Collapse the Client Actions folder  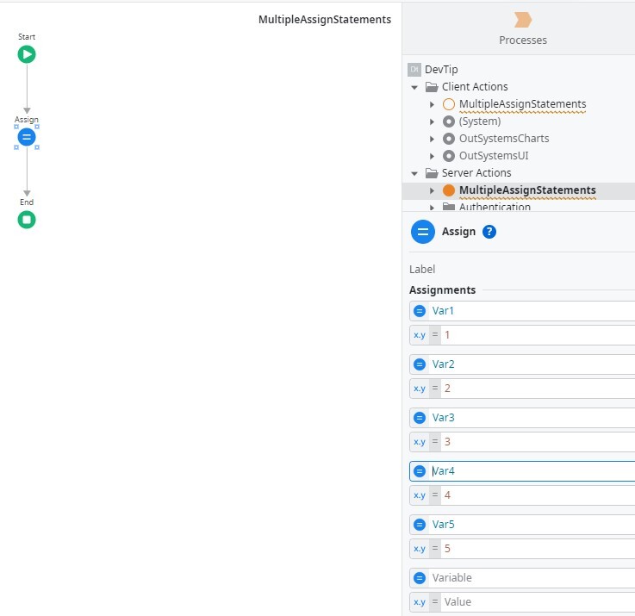pos(414,87)
